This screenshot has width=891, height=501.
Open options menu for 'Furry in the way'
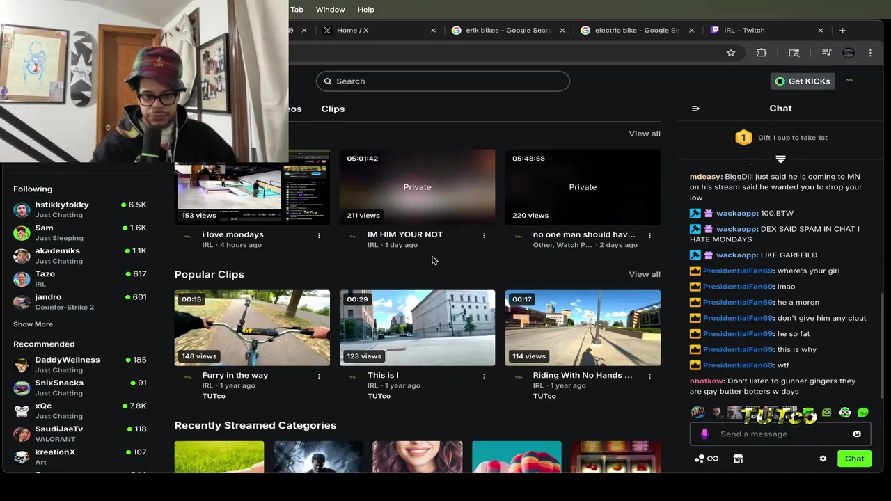pyautogui.click(x=319, y=376)
